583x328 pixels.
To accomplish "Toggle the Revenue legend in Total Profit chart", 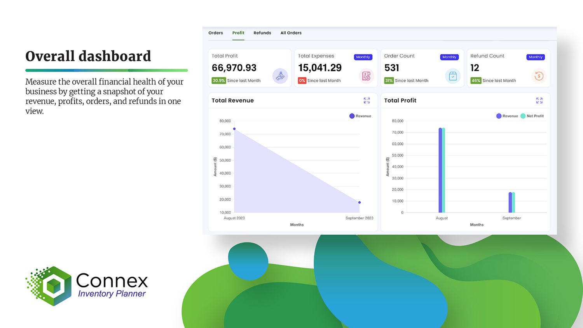I will coord(507,116).
